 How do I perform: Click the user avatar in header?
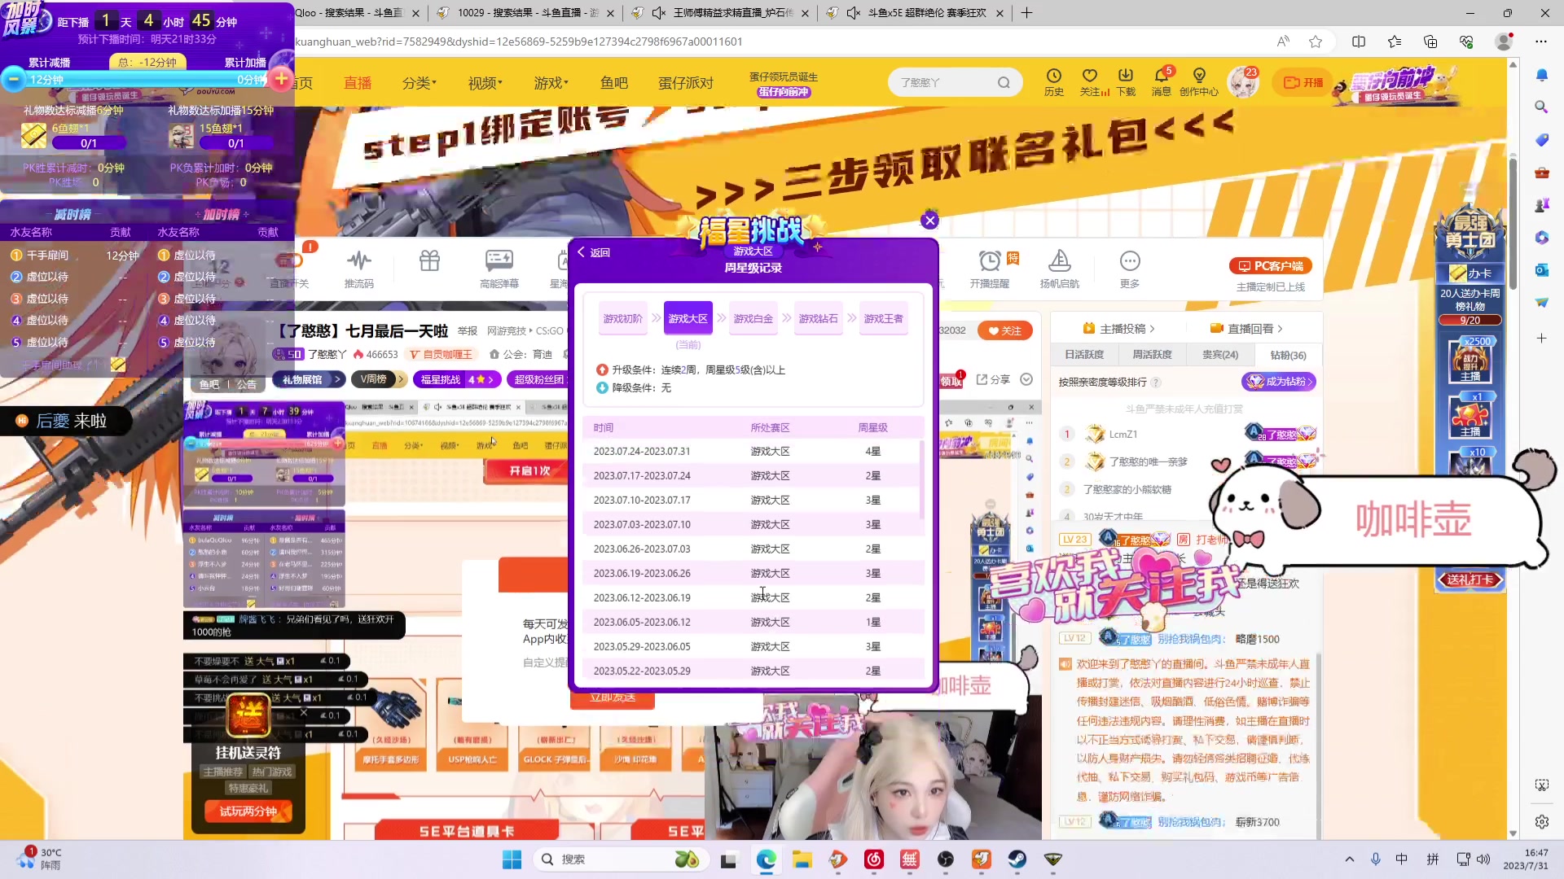[1242, 82]
